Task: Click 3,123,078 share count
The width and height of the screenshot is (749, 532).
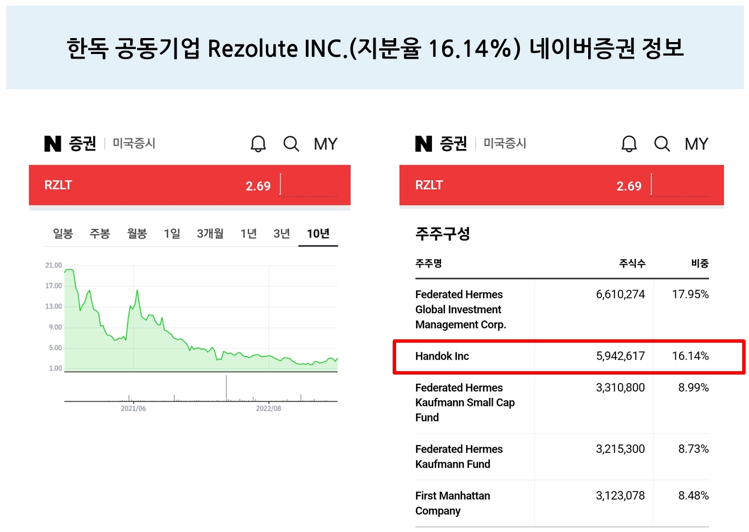Action: click(x=621, y=496)
